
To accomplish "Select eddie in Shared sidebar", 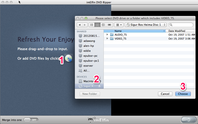I will click(89, 51).
